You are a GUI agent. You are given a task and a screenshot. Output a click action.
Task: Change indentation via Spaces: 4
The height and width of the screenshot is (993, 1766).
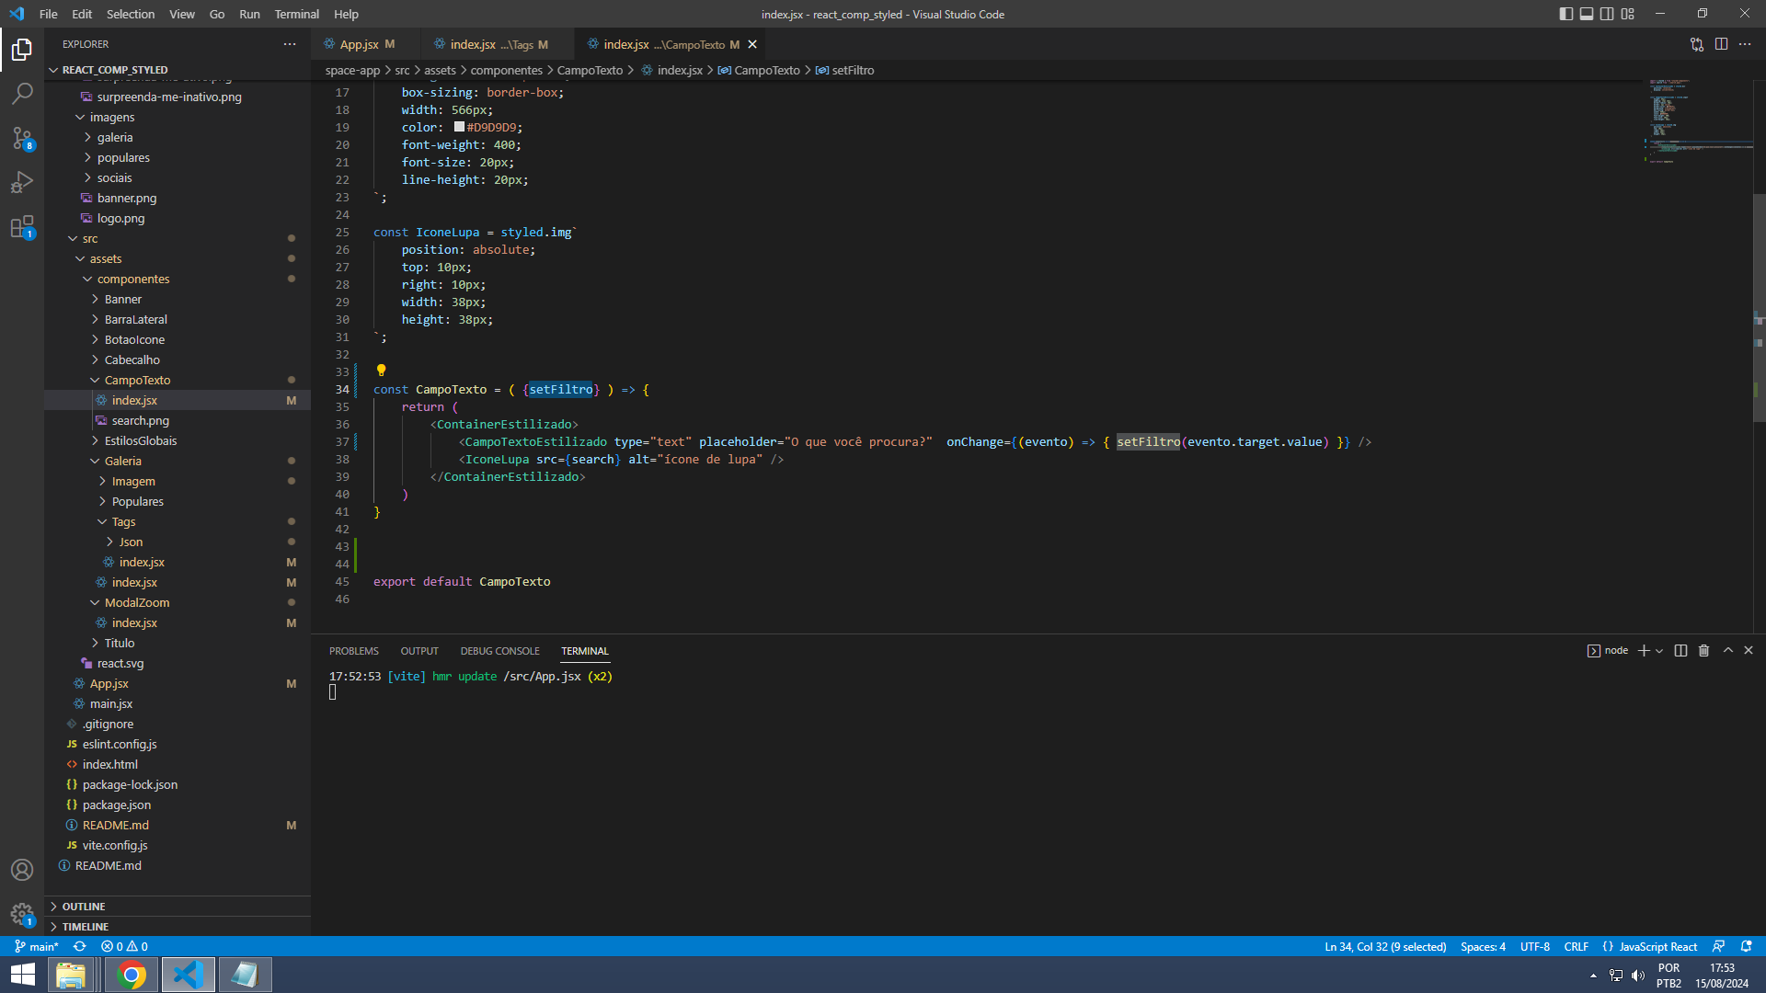coord(1483,947)
